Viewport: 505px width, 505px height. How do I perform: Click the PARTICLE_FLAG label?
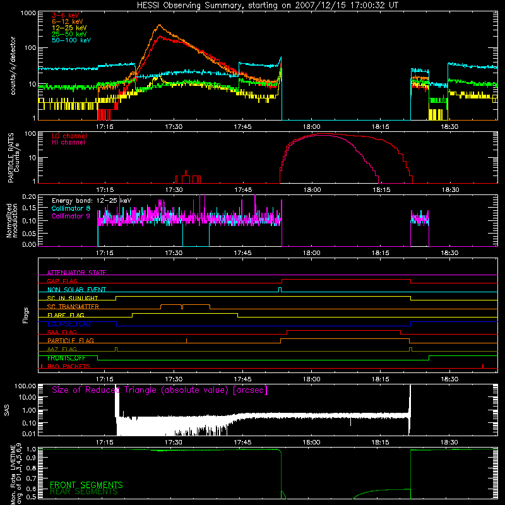click(x=71, y=340)
